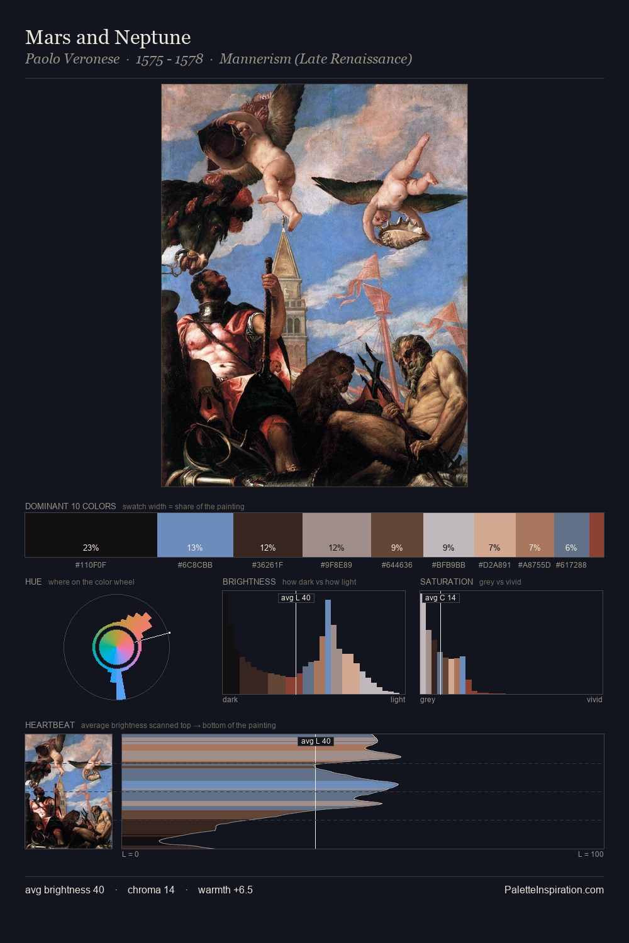Click footer stat 'avg brightness 40'
This screenshot has width=629, height=943.
(65, 890)
